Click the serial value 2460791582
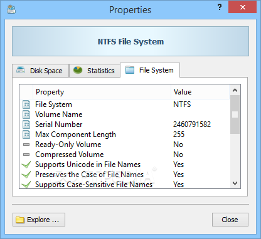261x239 pixels. click(x=192, y=125)
